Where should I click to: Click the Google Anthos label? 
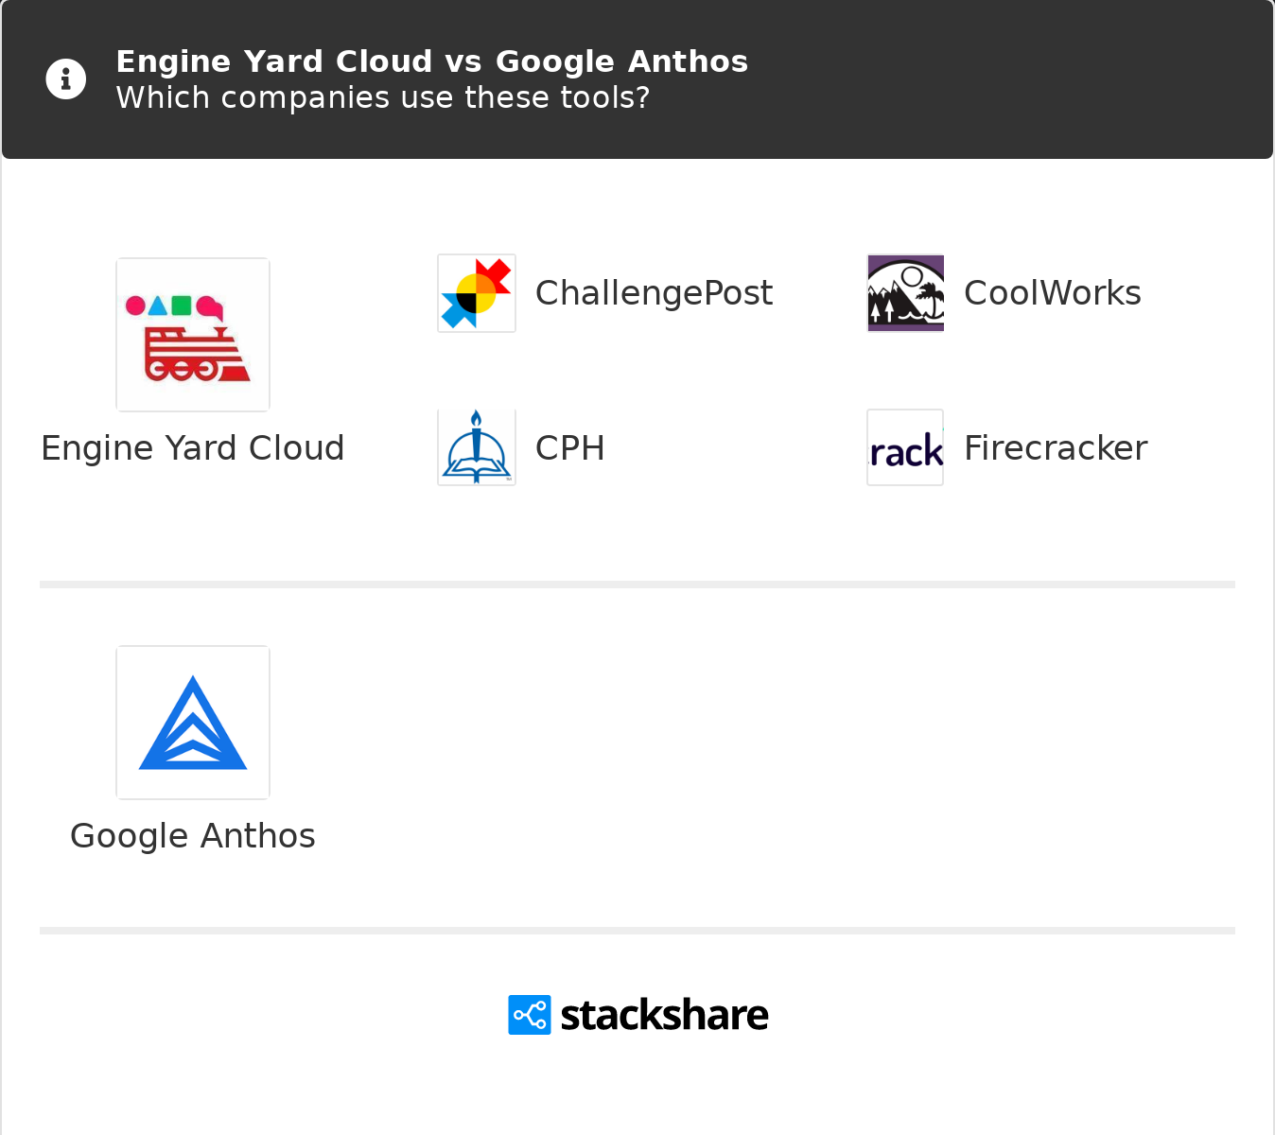[193, 836]
